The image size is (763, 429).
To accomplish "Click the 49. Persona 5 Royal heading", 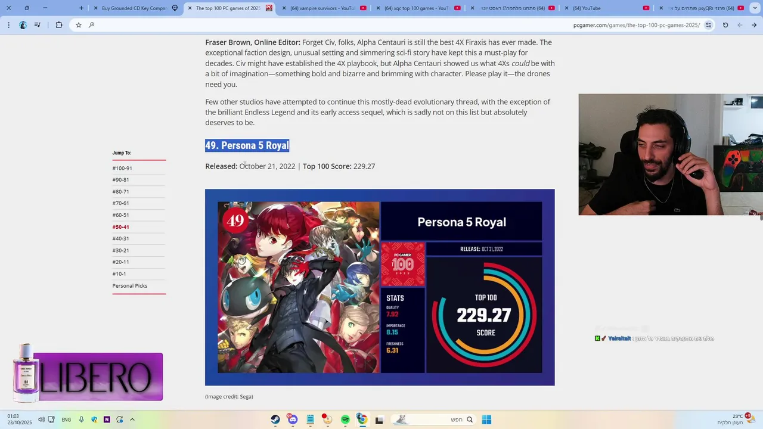I will point(247,145).
